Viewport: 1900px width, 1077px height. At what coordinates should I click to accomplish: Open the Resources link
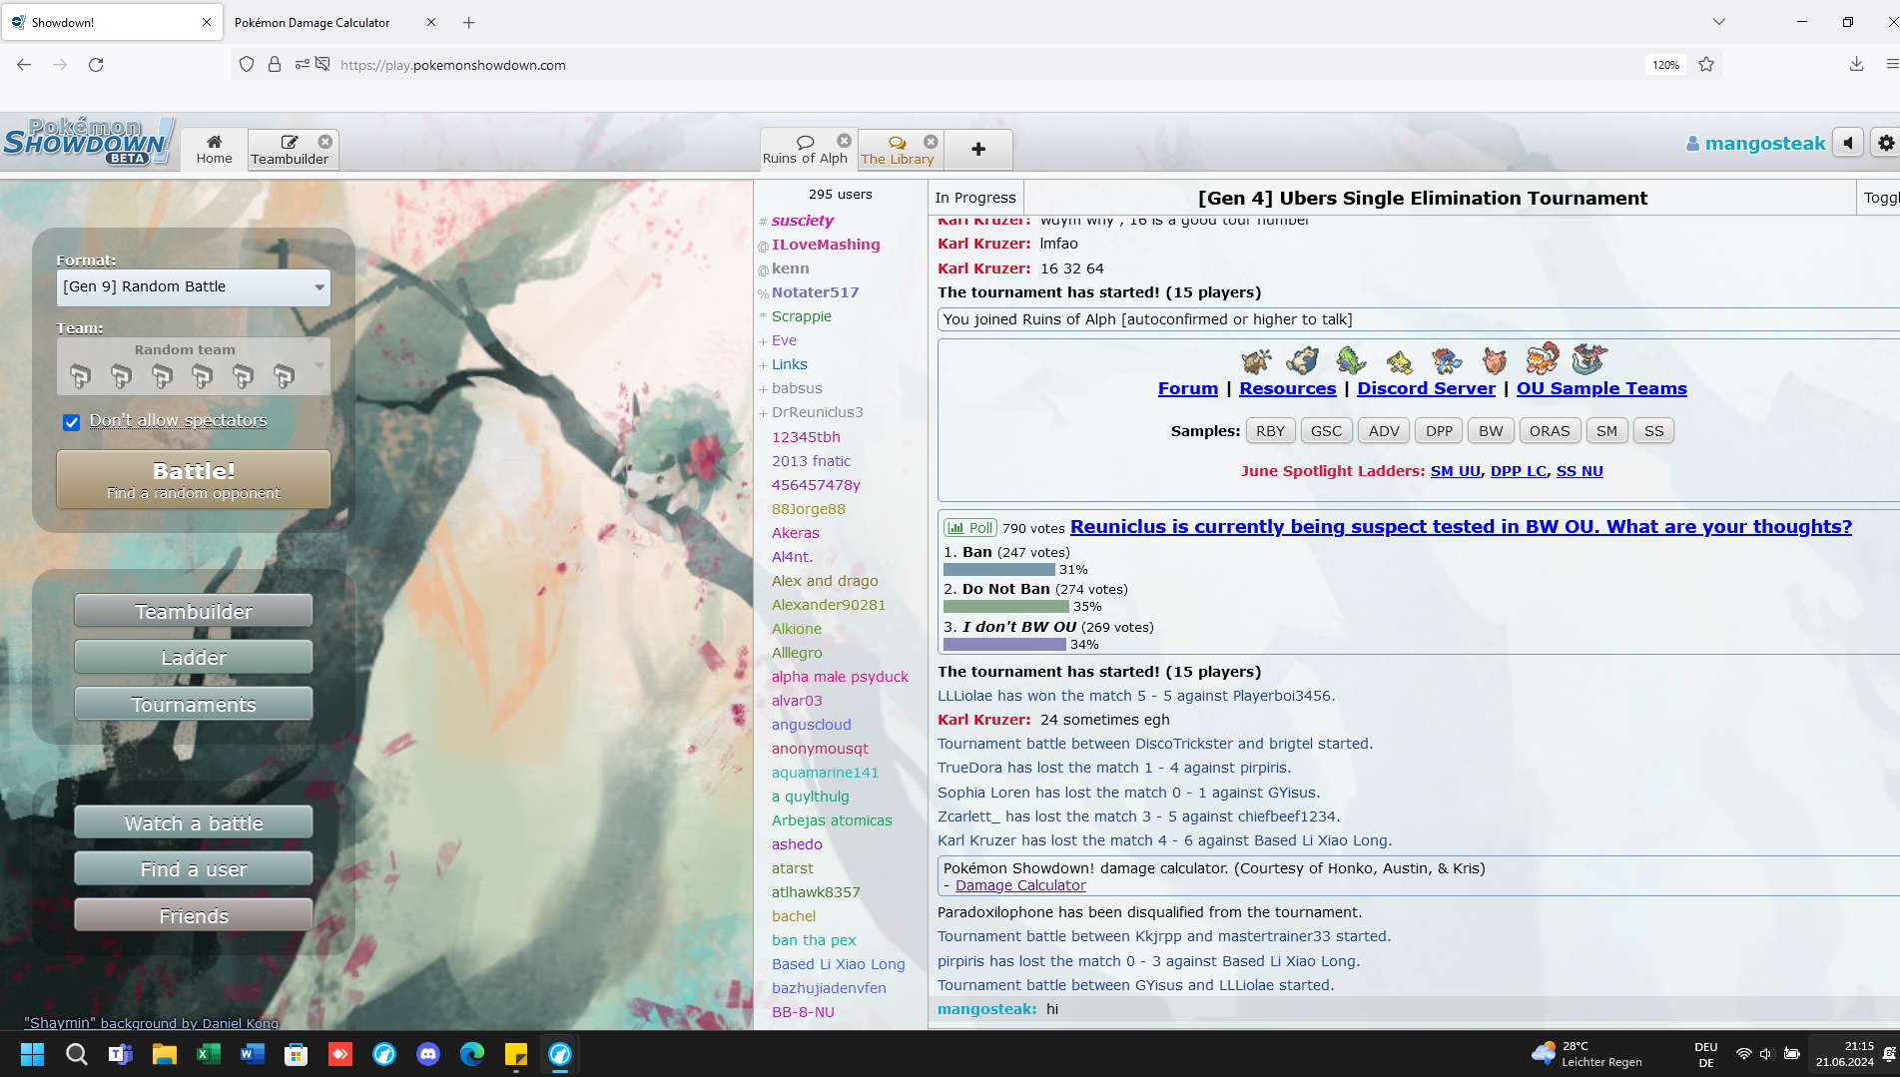point(1288,388)
